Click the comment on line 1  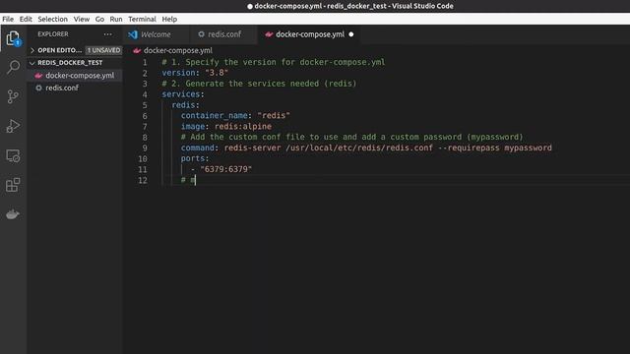tap(274, 62)
